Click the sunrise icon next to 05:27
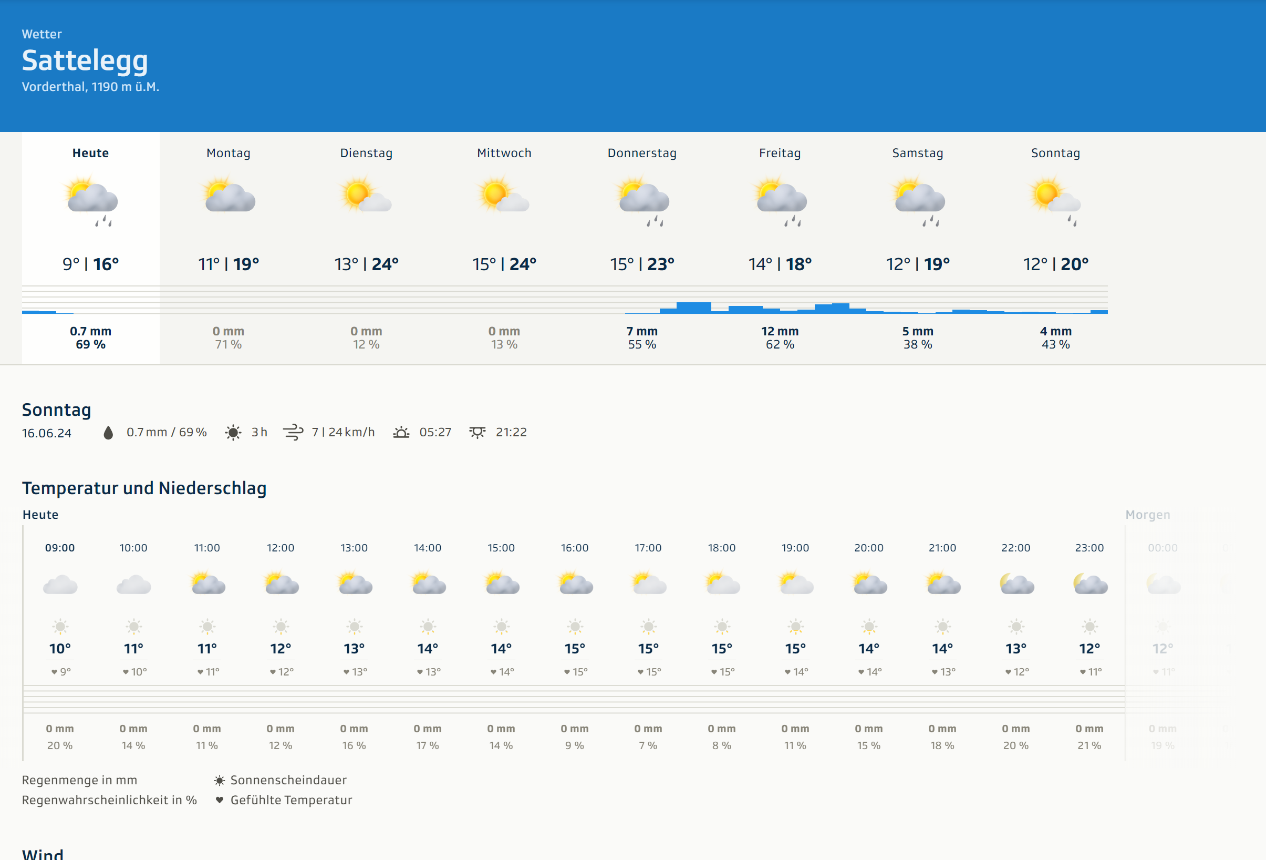The image size is (1266, 860). [x=401, y=433]
